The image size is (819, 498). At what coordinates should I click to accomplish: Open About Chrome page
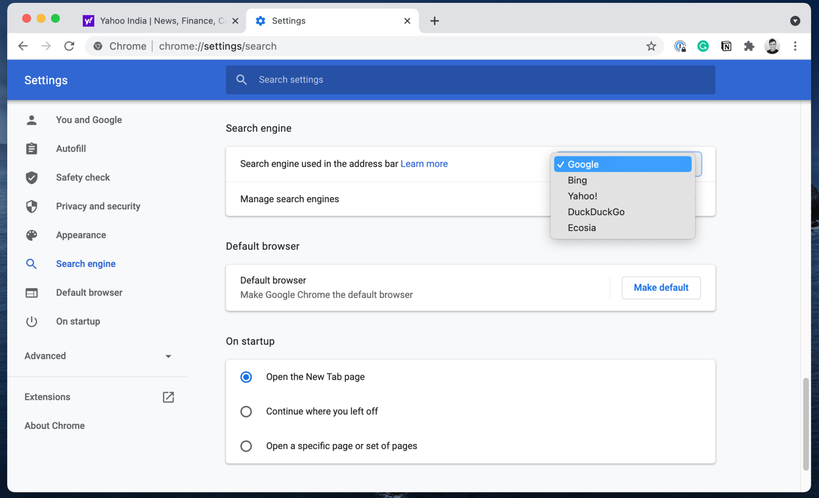click(55, 426)
